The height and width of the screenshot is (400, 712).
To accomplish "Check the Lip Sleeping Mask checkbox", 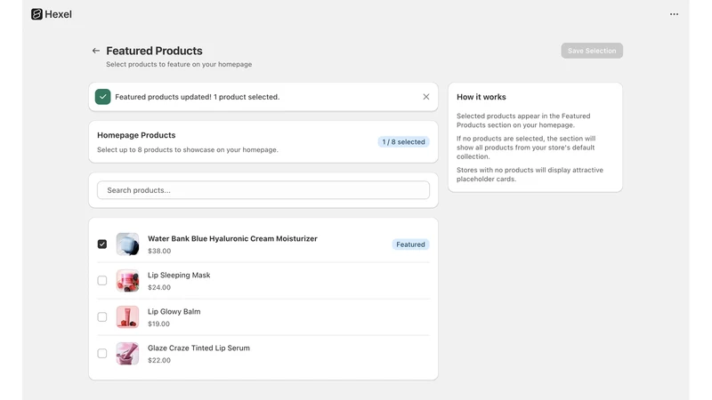I will click(102, 281).
